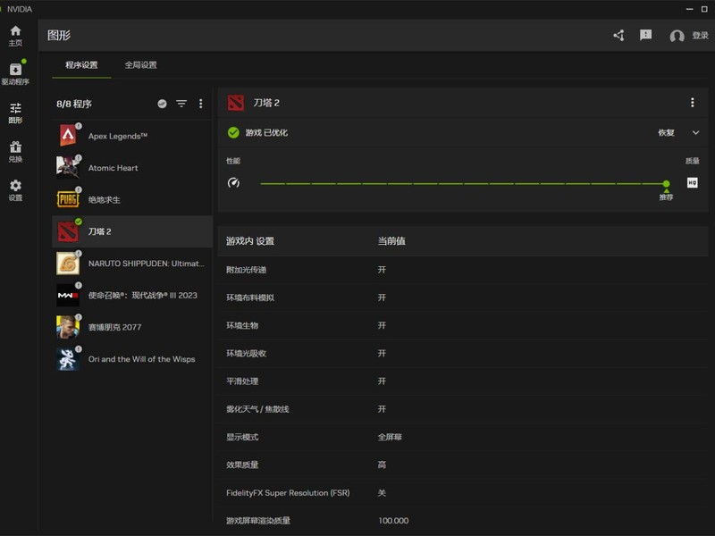Click the 环境光吸收 setting row
The image size is (715, 536).
tap(463, 353)
